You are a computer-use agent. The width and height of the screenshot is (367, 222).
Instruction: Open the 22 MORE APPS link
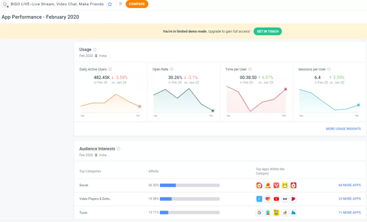coord(350,199)
